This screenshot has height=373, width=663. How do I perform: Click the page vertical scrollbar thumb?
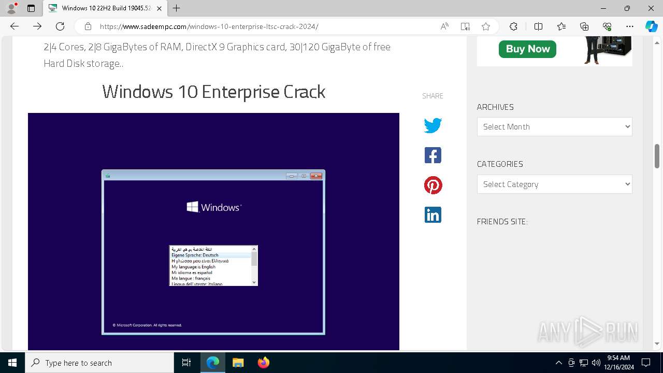657,156
